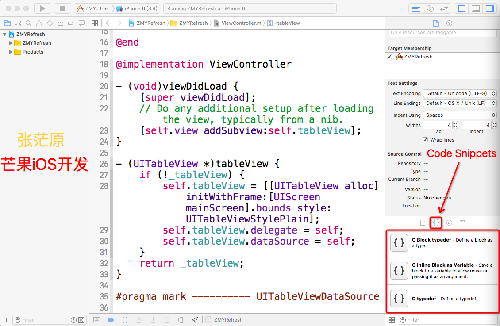This screenshot has width=500, height=326.
Task: Switch to the Breakpoint navigator
Action: click(x=71, y=23)
